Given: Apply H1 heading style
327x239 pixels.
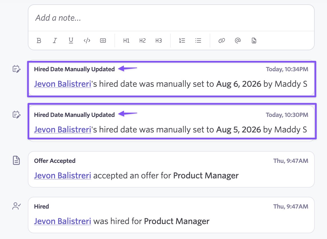Looking at the screenshot, I should point(126,41).
